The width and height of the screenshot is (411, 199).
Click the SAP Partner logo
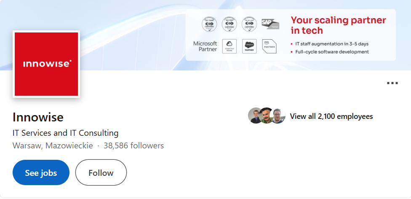[x=270, y=24]
